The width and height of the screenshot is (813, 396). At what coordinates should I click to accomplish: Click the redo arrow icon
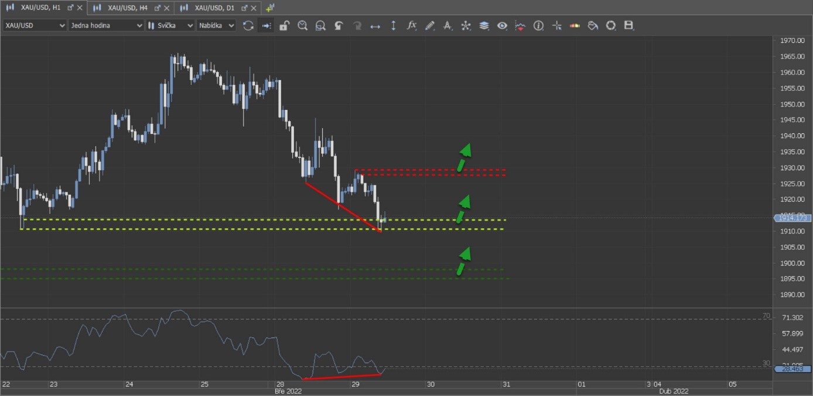[x=357, y=26]
